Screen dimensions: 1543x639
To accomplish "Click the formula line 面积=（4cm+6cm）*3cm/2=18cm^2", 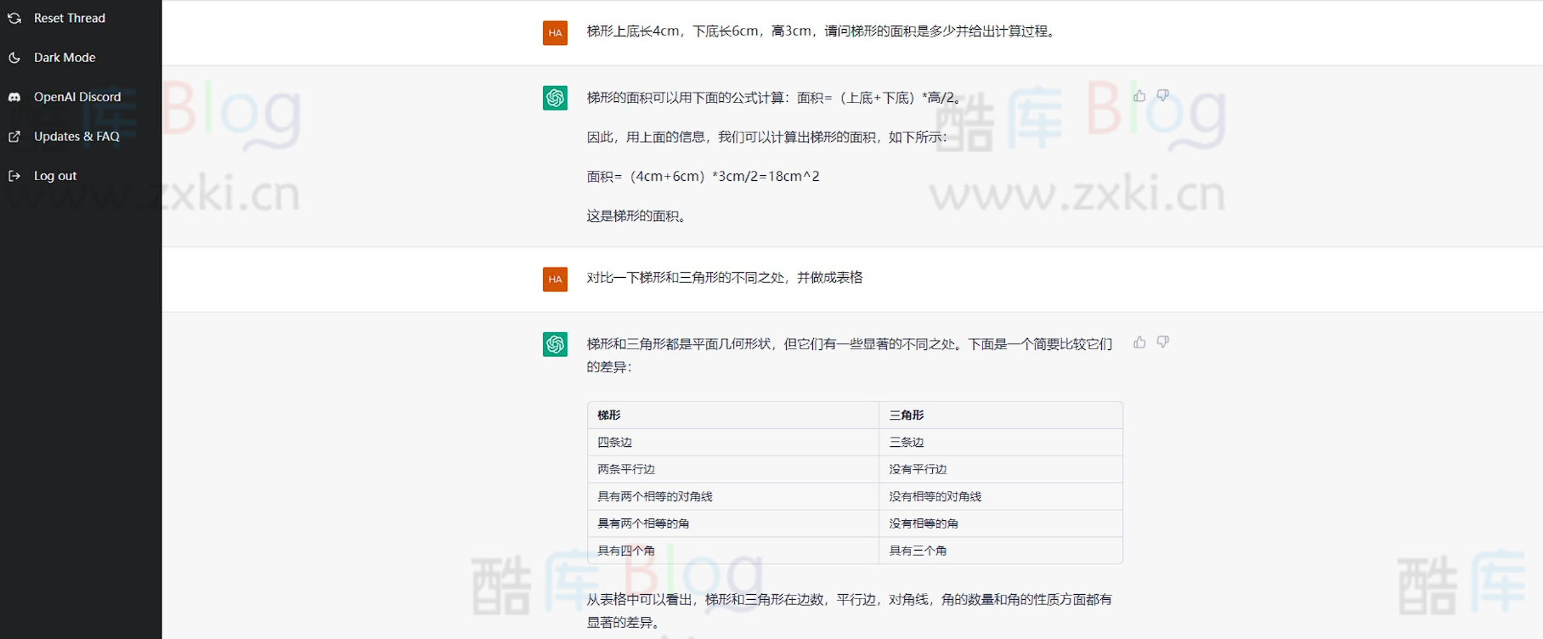I will (704, 177).
